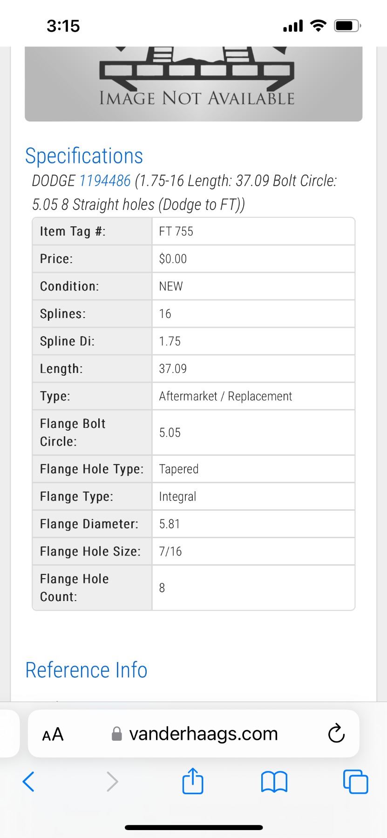The height and width of the screenshot is (838, 387).
Task: Tap the $0.00 price value
Action: [173, 259]
